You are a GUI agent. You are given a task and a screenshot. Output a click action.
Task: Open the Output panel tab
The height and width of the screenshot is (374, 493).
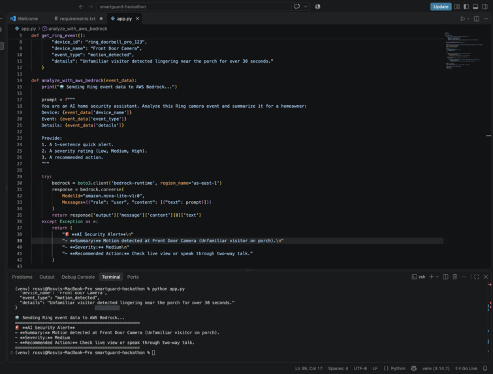(47, 277)
